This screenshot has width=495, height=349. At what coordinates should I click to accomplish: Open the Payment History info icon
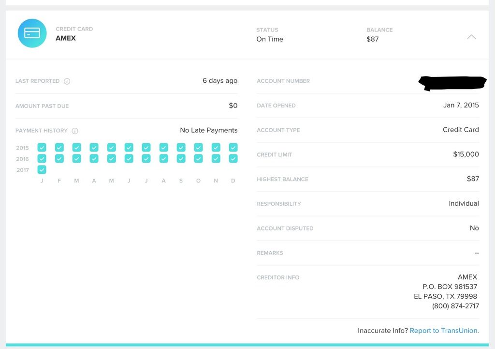point(75,131)
